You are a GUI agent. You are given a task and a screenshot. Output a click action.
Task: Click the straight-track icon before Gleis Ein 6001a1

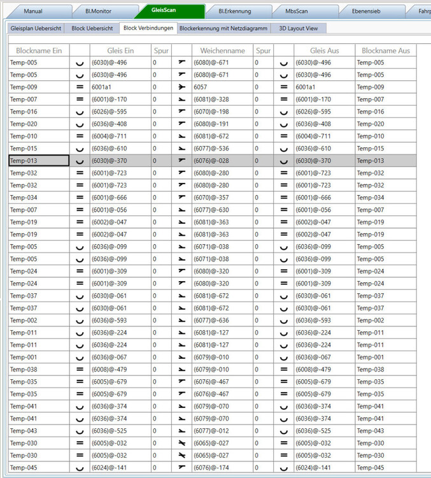tap(80, 87)
